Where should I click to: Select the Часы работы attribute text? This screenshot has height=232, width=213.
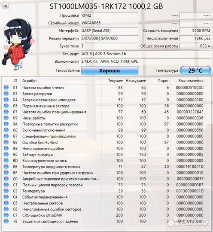34,118
